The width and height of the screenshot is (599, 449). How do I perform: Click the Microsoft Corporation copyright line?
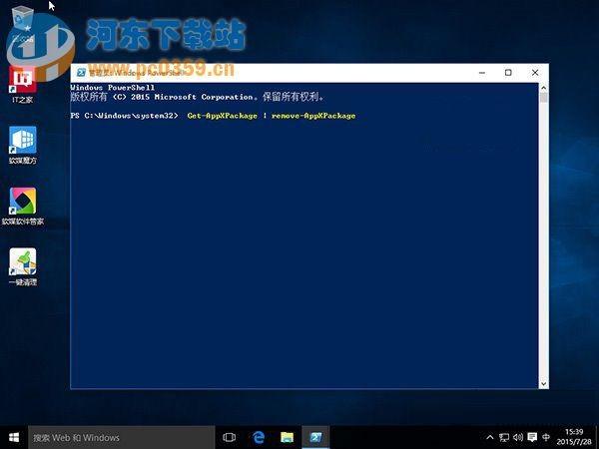point(197,97)
